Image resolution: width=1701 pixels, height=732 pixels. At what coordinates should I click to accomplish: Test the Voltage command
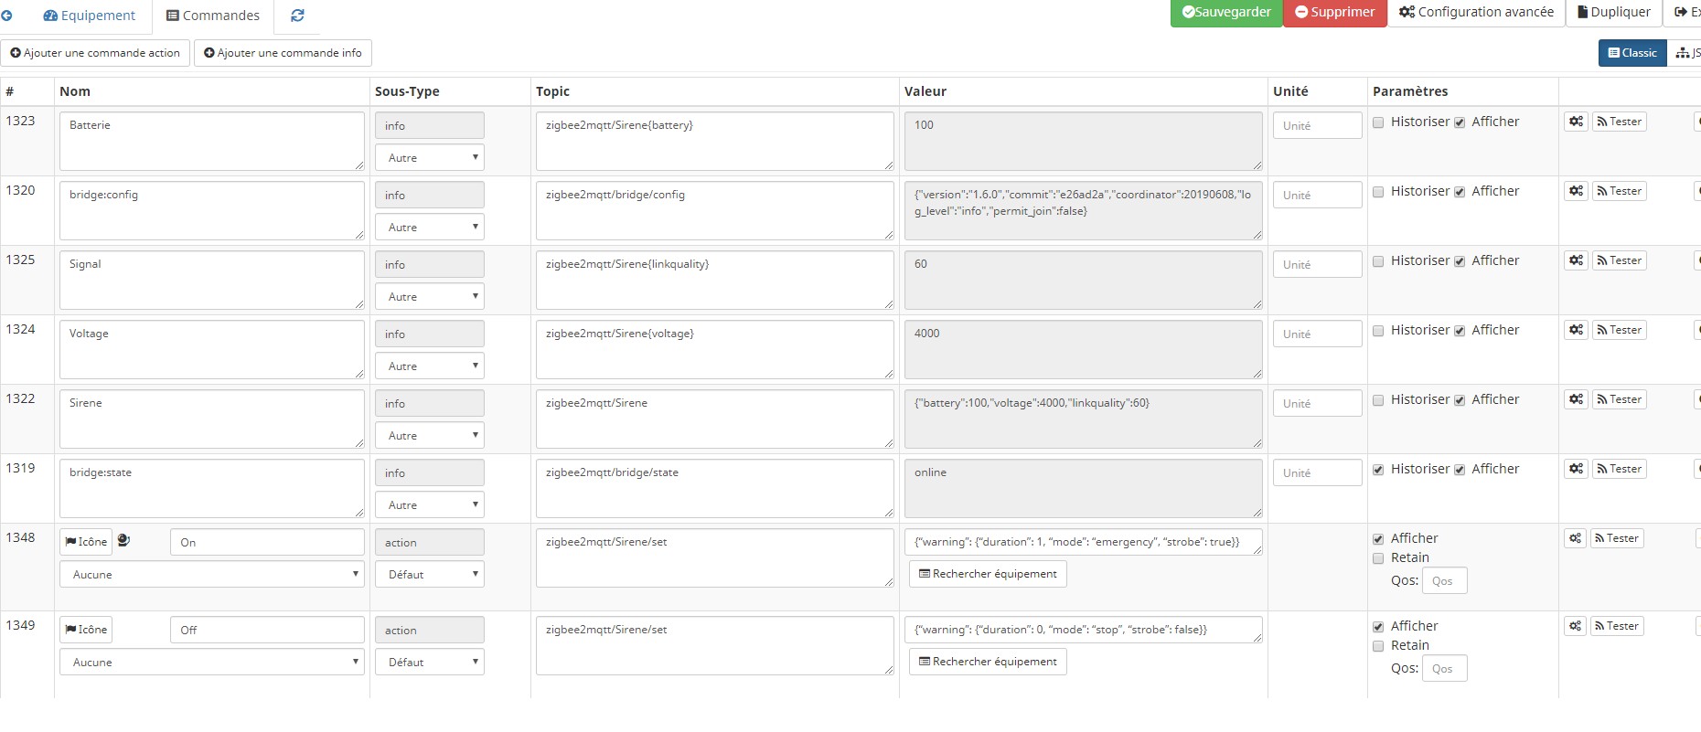[1619, 330]
